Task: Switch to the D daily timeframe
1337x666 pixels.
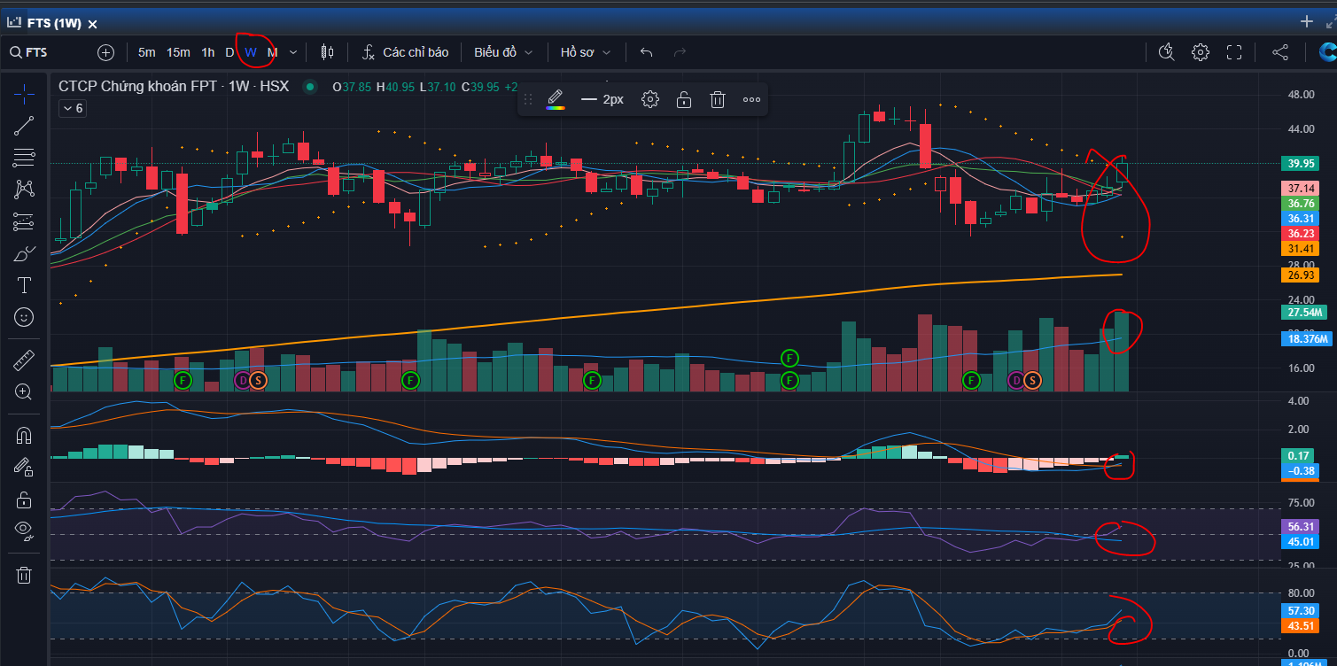Action: [x=229, y=52]
